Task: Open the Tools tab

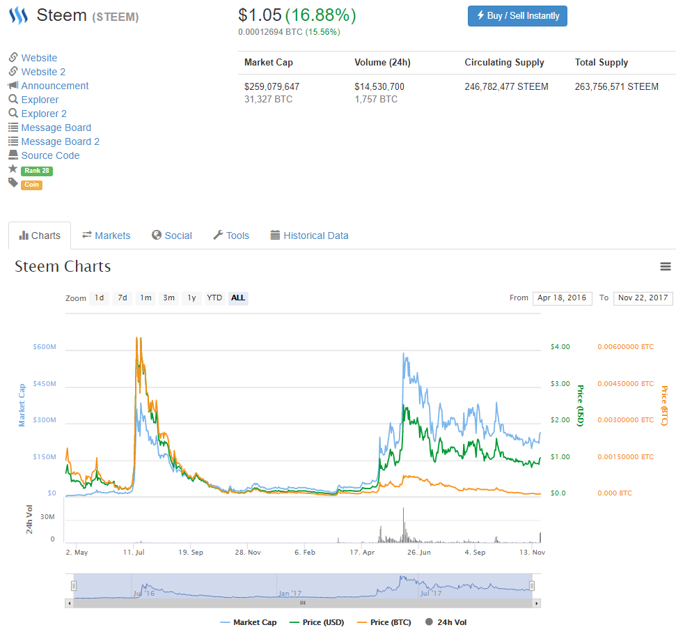Action: [231, 236]
